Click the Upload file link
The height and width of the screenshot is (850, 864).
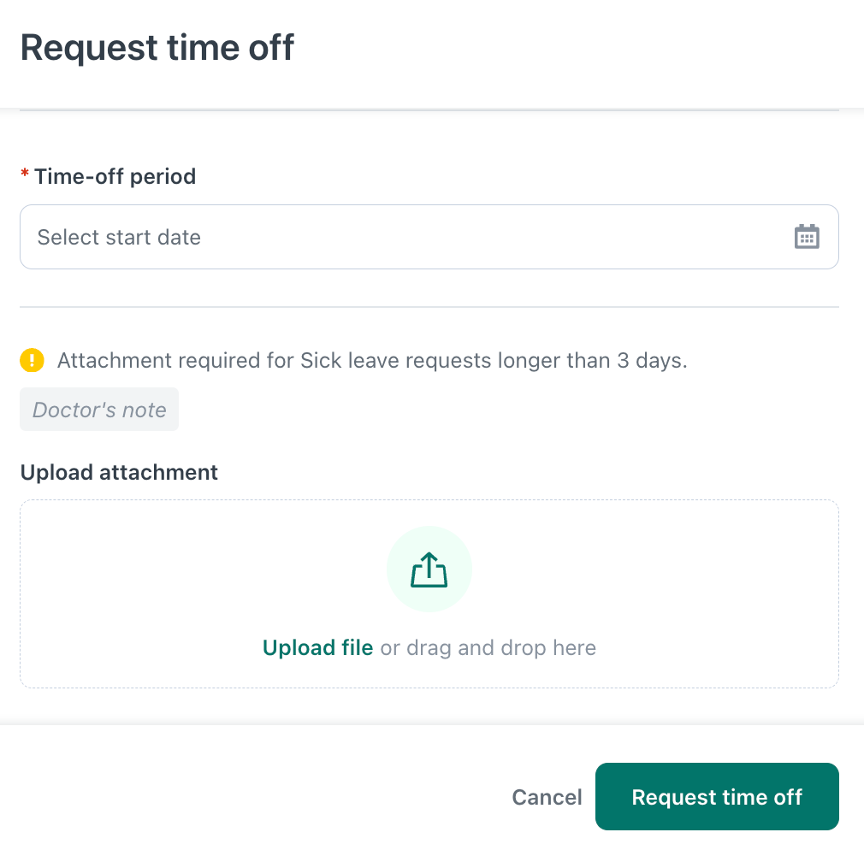tap(317, 647)
